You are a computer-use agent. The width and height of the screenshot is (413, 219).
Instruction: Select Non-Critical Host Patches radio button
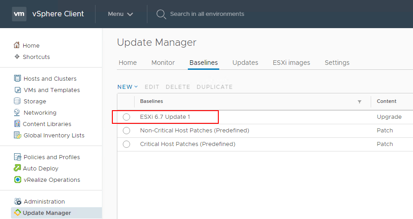pos(126,131)
